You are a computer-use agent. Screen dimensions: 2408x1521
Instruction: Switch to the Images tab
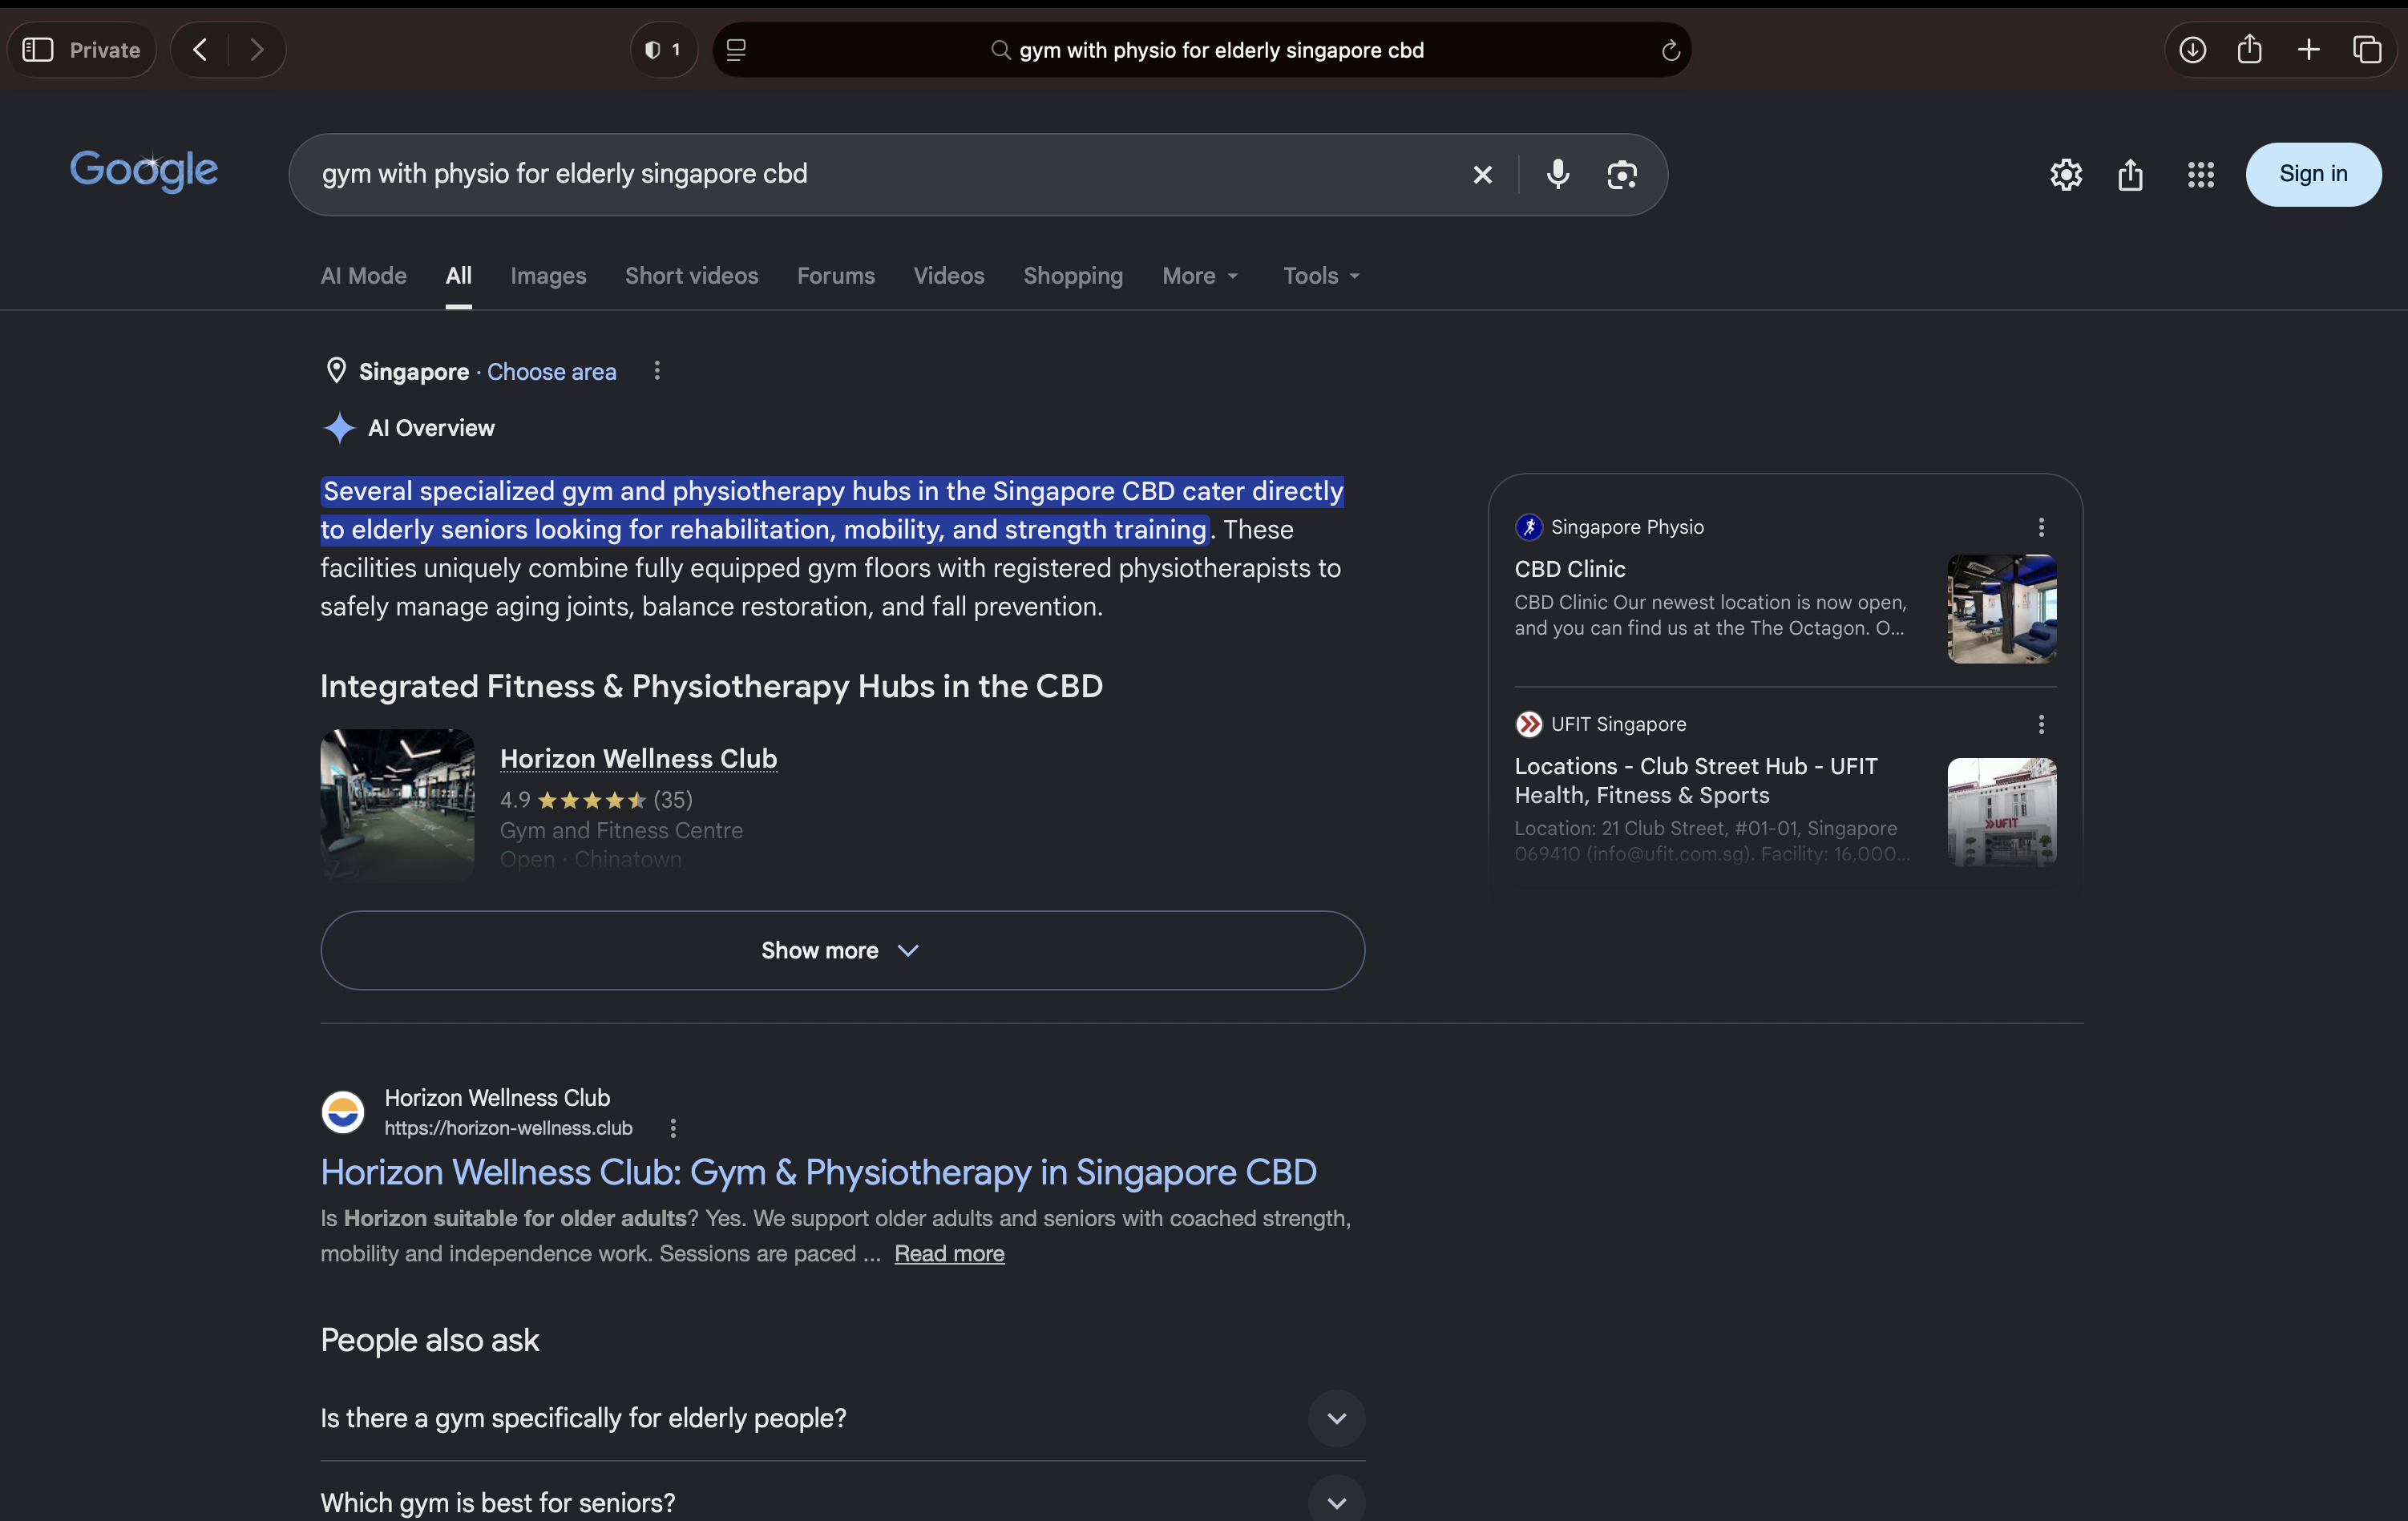coord(548,276)
